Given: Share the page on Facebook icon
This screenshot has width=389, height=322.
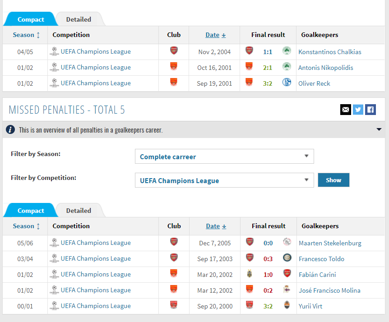Looking at the screenshot, I should (370, 110).
